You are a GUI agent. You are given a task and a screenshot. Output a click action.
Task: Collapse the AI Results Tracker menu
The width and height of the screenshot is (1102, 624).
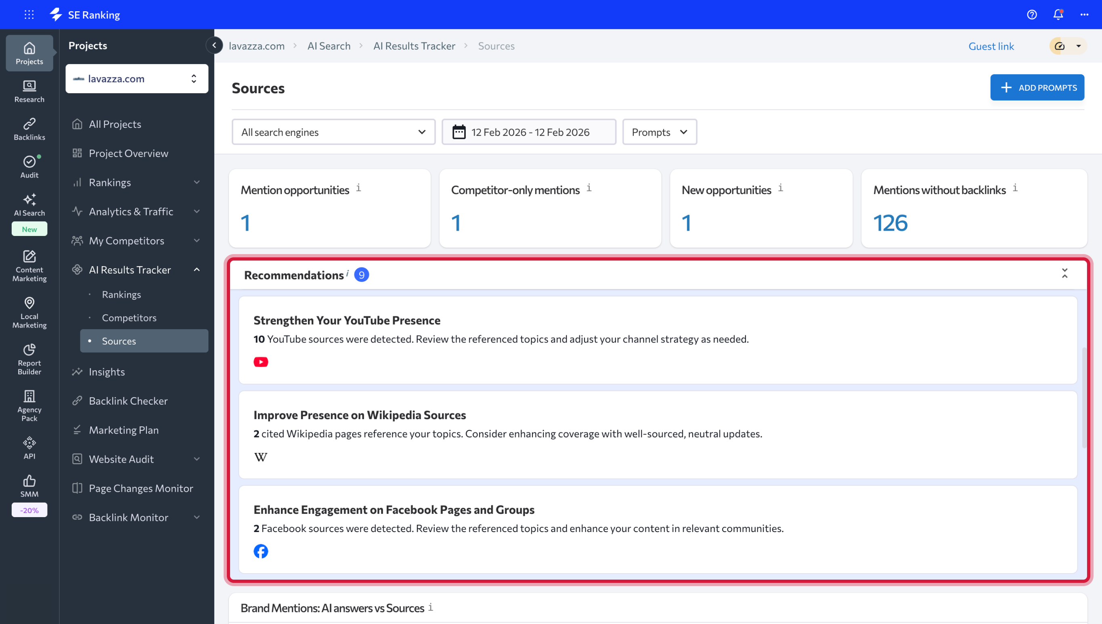197,269
